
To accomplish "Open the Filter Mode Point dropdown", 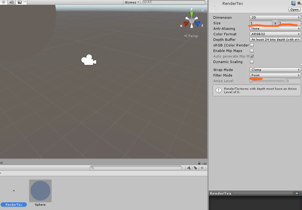I will (x=275, y=75).
